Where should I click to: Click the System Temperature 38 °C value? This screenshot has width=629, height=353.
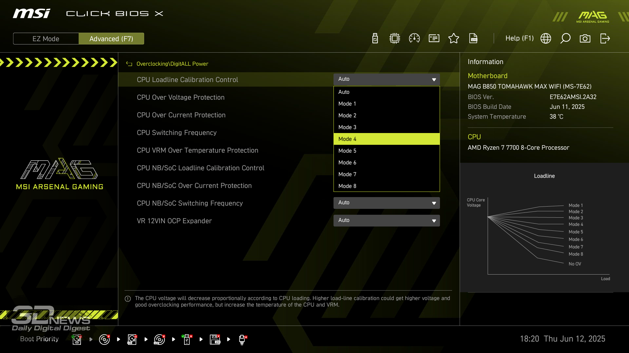556,117
